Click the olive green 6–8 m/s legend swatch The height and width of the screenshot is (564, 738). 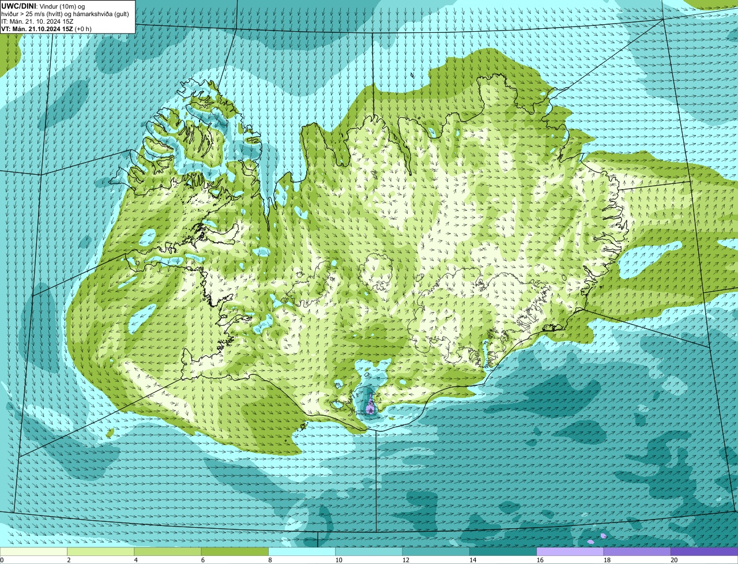[x=235, y=552]
